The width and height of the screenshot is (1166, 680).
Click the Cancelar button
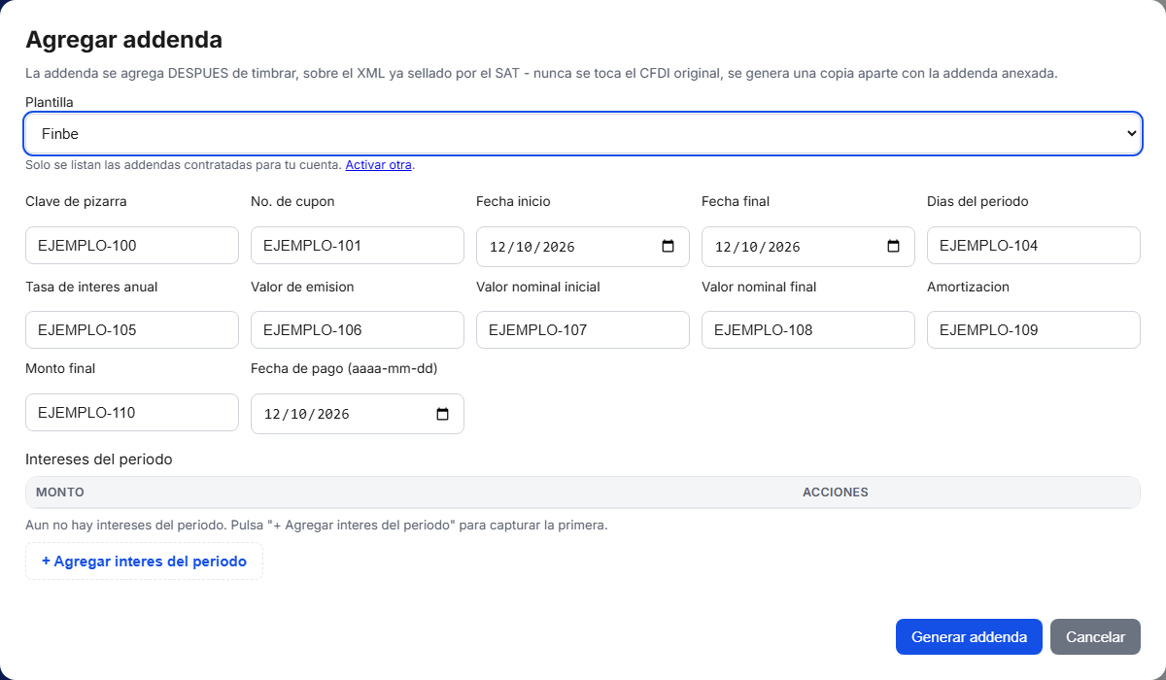click(x=1095, y=637)
